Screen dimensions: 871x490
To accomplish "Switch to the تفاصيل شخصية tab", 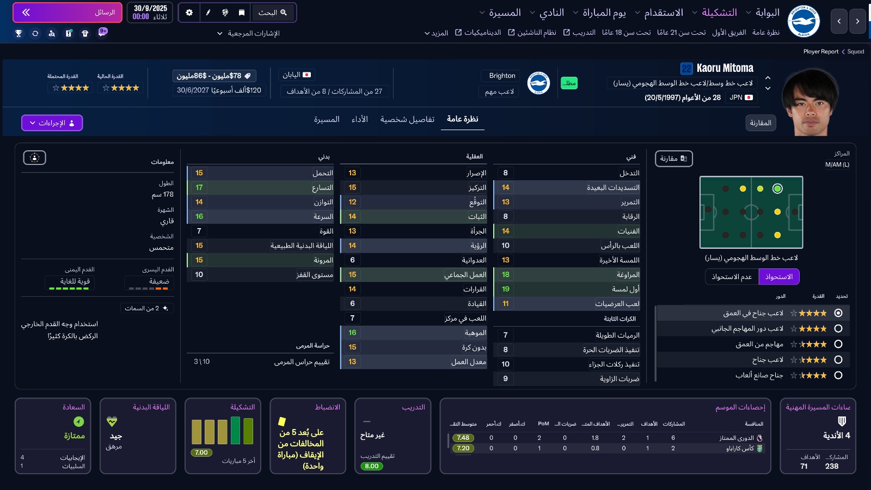I will [x=407, y=119].
